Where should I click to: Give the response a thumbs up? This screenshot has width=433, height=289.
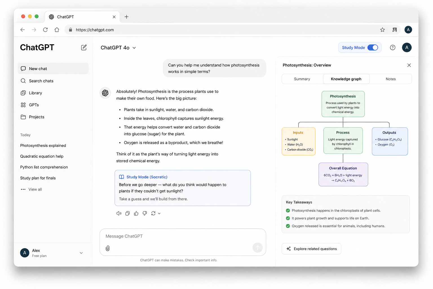[x=136, y=213]
